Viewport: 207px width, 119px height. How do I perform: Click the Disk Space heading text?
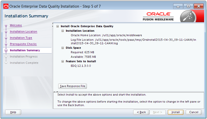(x=73, y=48)
